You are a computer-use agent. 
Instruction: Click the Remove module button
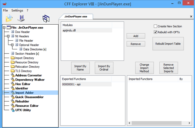[x=136, y=44]
